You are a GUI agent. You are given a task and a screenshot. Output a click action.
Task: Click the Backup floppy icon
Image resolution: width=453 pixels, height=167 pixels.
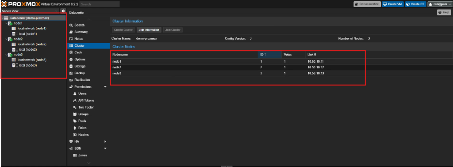[71, 73]
